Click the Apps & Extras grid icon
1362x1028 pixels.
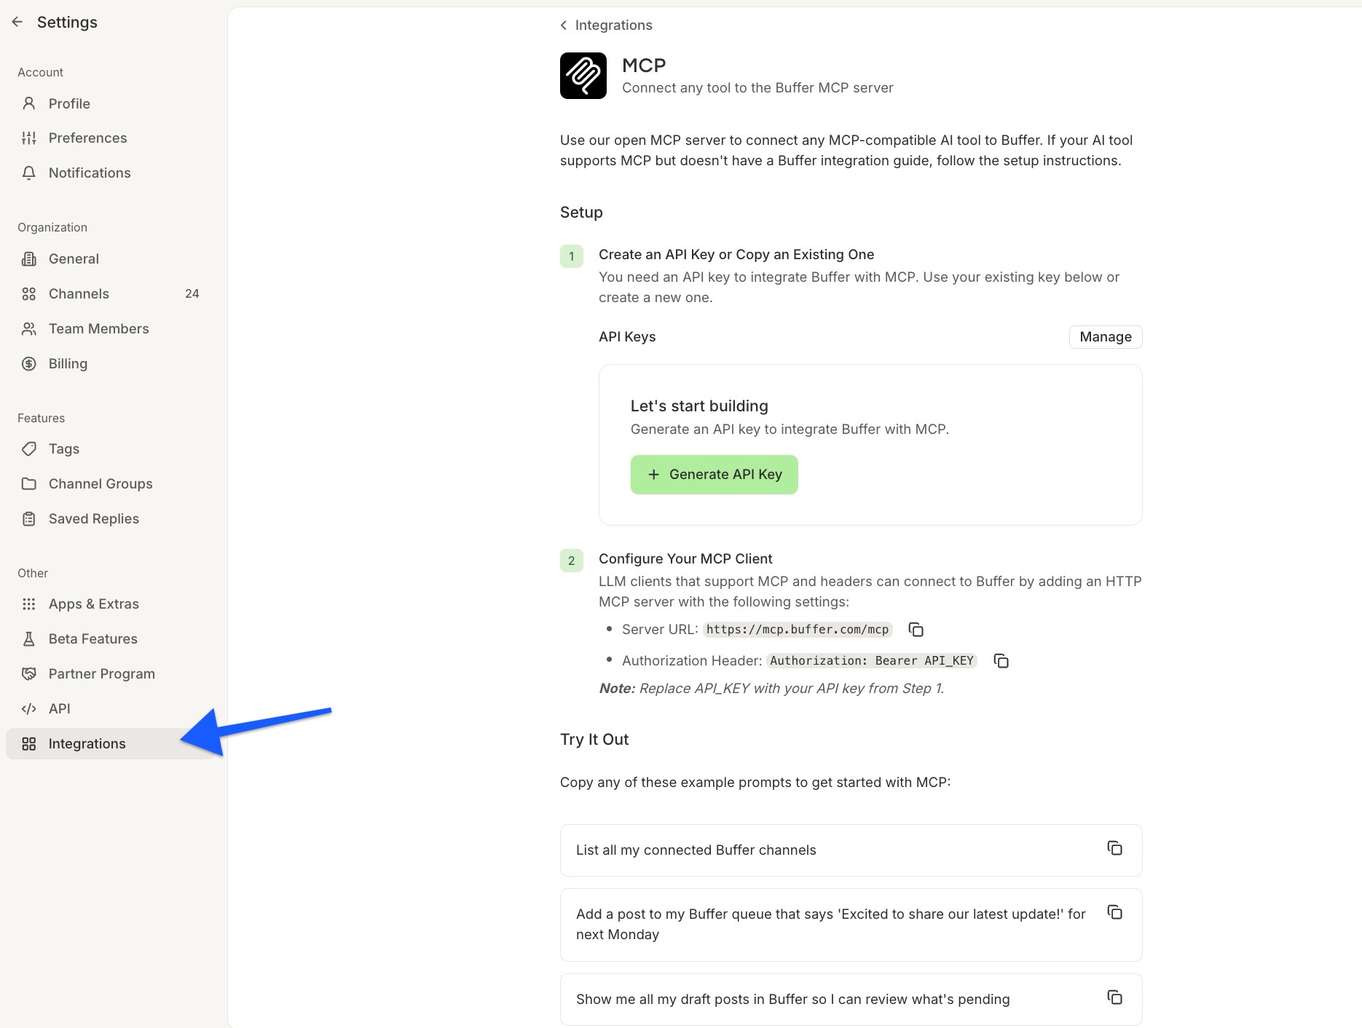point(29,604)
